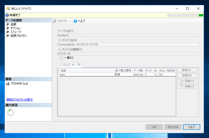Image resolution: width=209 pixels, height=138 pixels.
Task: Click the 準備完了 status text
Action: pyautogui.click(x=15, y=15)
